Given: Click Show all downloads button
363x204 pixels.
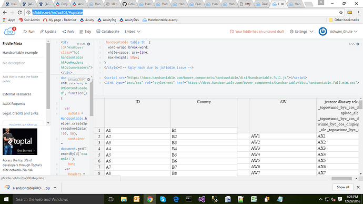Looking at the screenshot, I should point(342,187).
